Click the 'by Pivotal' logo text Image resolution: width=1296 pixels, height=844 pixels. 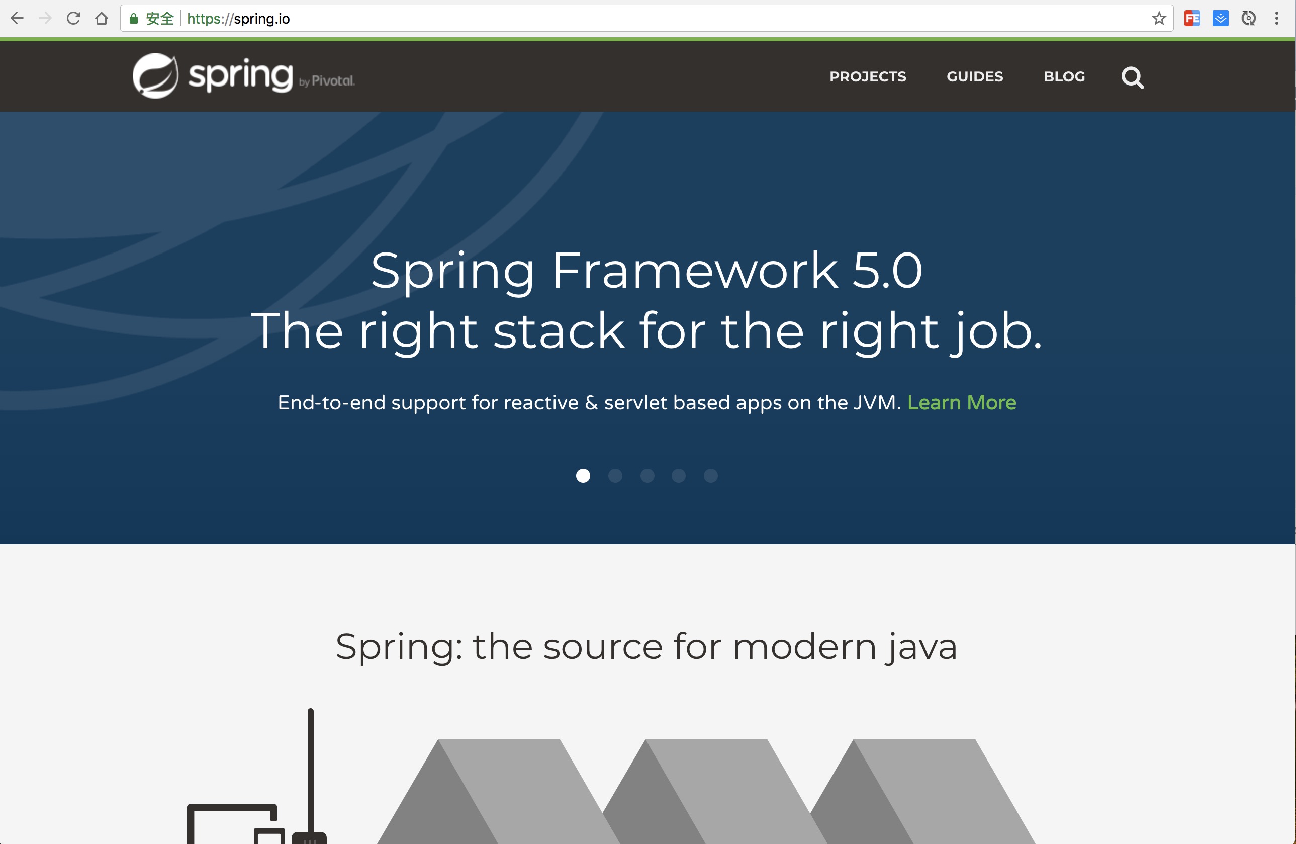pyautogui.click(x=327, y=81)
